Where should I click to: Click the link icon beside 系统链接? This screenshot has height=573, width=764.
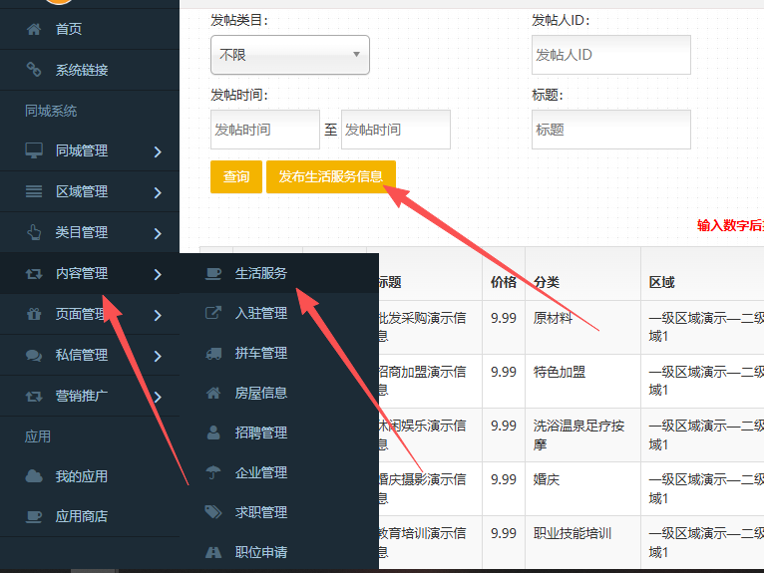34,70
